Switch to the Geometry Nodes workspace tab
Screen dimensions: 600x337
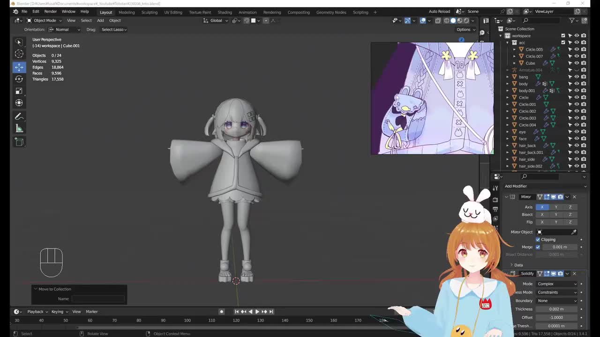tap(331, 12)
